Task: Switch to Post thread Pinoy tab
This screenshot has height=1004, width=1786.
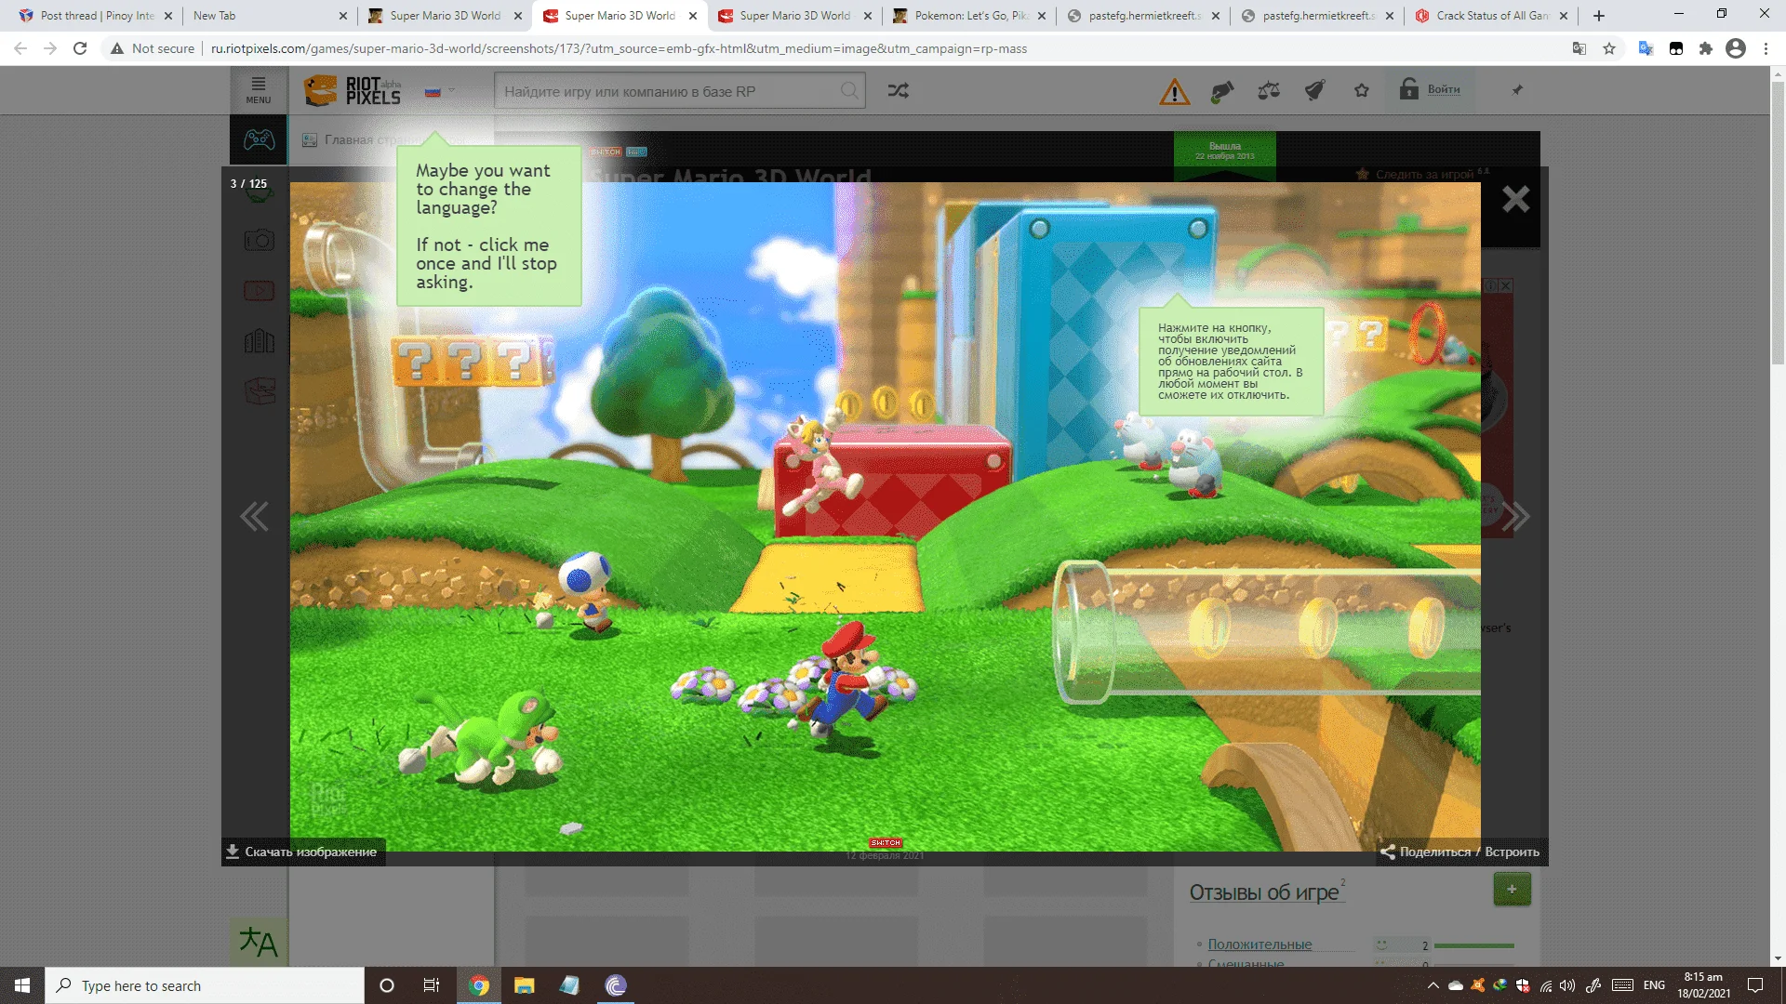Action: (x=97, y=16)
